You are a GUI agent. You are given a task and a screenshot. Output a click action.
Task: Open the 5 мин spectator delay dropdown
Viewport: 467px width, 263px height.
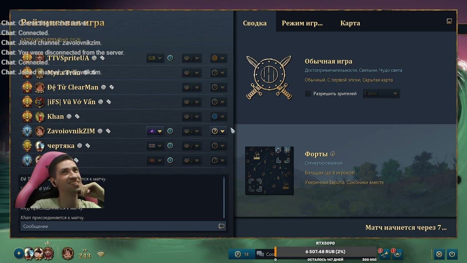[381, 94]
